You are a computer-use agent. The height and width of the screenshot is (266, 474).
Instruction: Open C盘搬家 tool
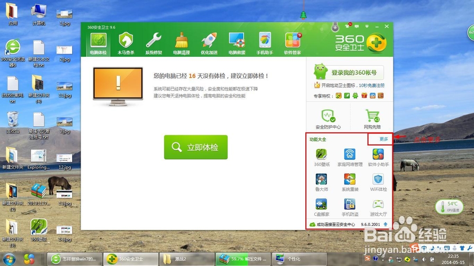[x=321, y=207]
